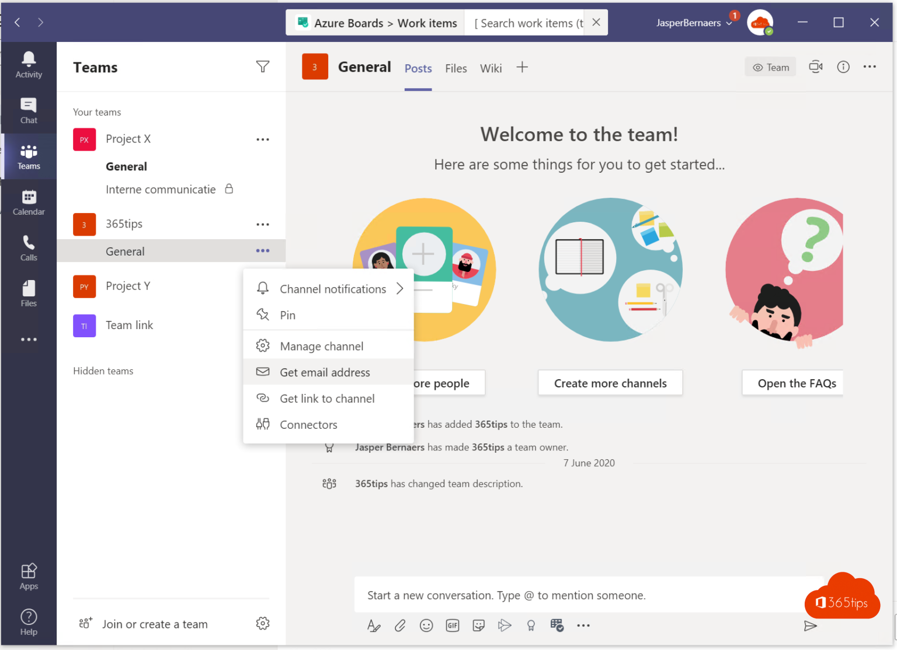Insert an emoji in the message box

[x=426, y=625]
